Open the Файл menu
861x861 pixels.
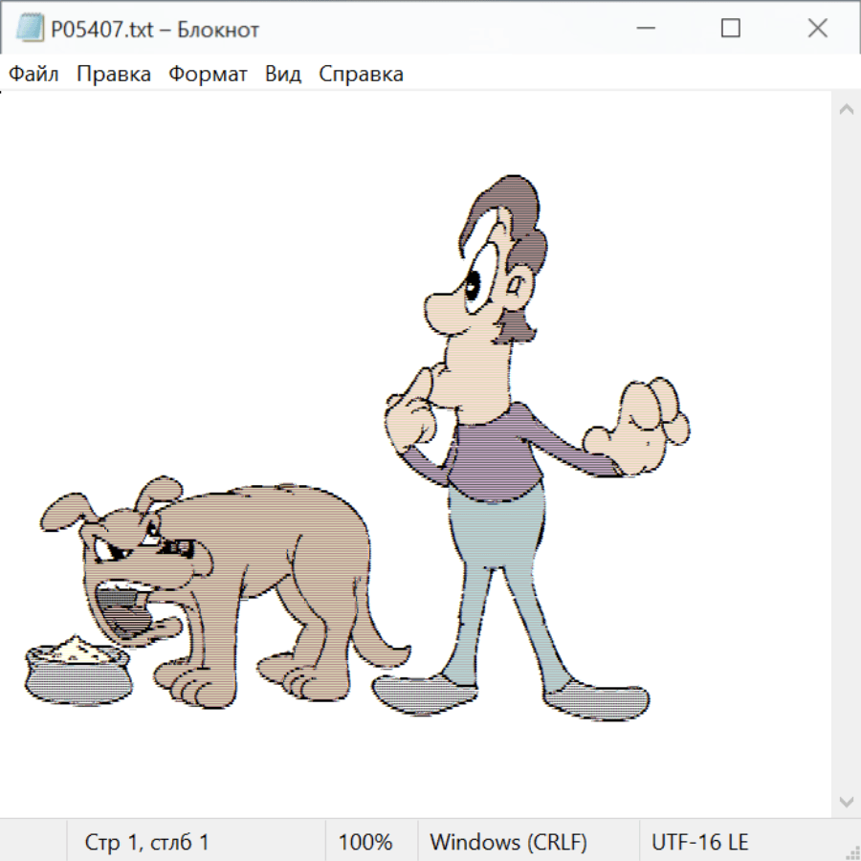[34, 75]
